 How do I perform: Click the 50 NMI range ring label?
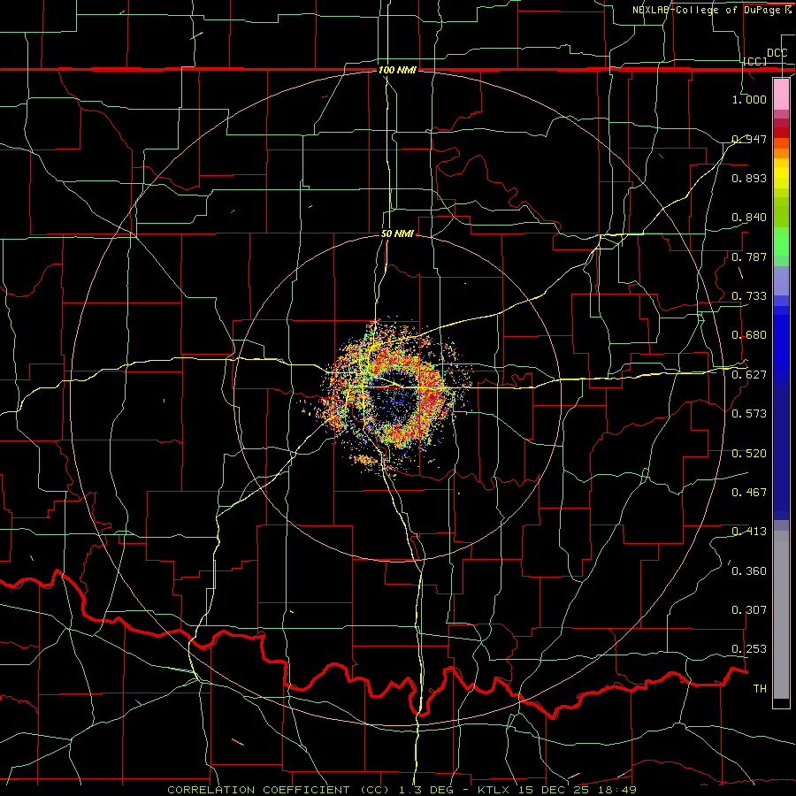coord(397,234)
